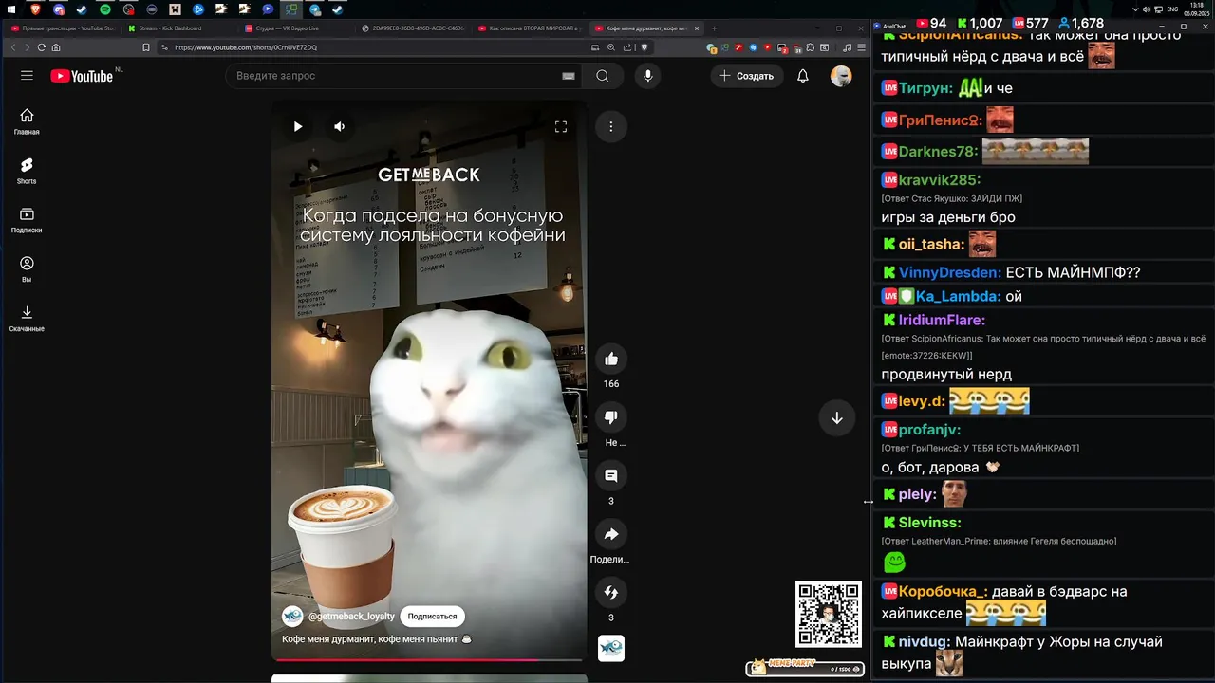Switch to Stream - Kick Dashboard tab
The image size is (1215, 683).
coord(179,28)
